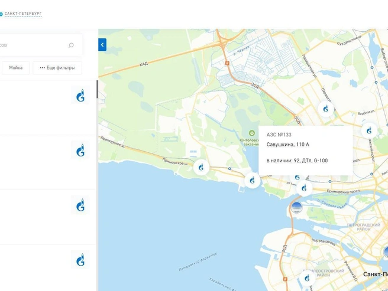Screen dimensions: 388x291
Task: Select the Gazprom station marker on Приморское ш.
Action: pyautogui.click(x=201, y=167)
